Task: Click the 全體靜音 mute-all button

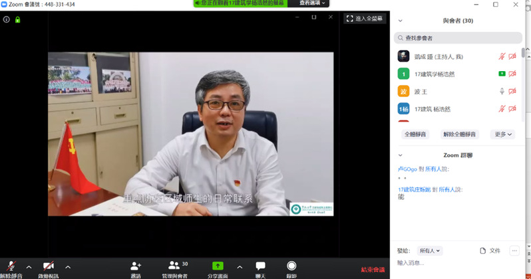Action: (416, 134)
